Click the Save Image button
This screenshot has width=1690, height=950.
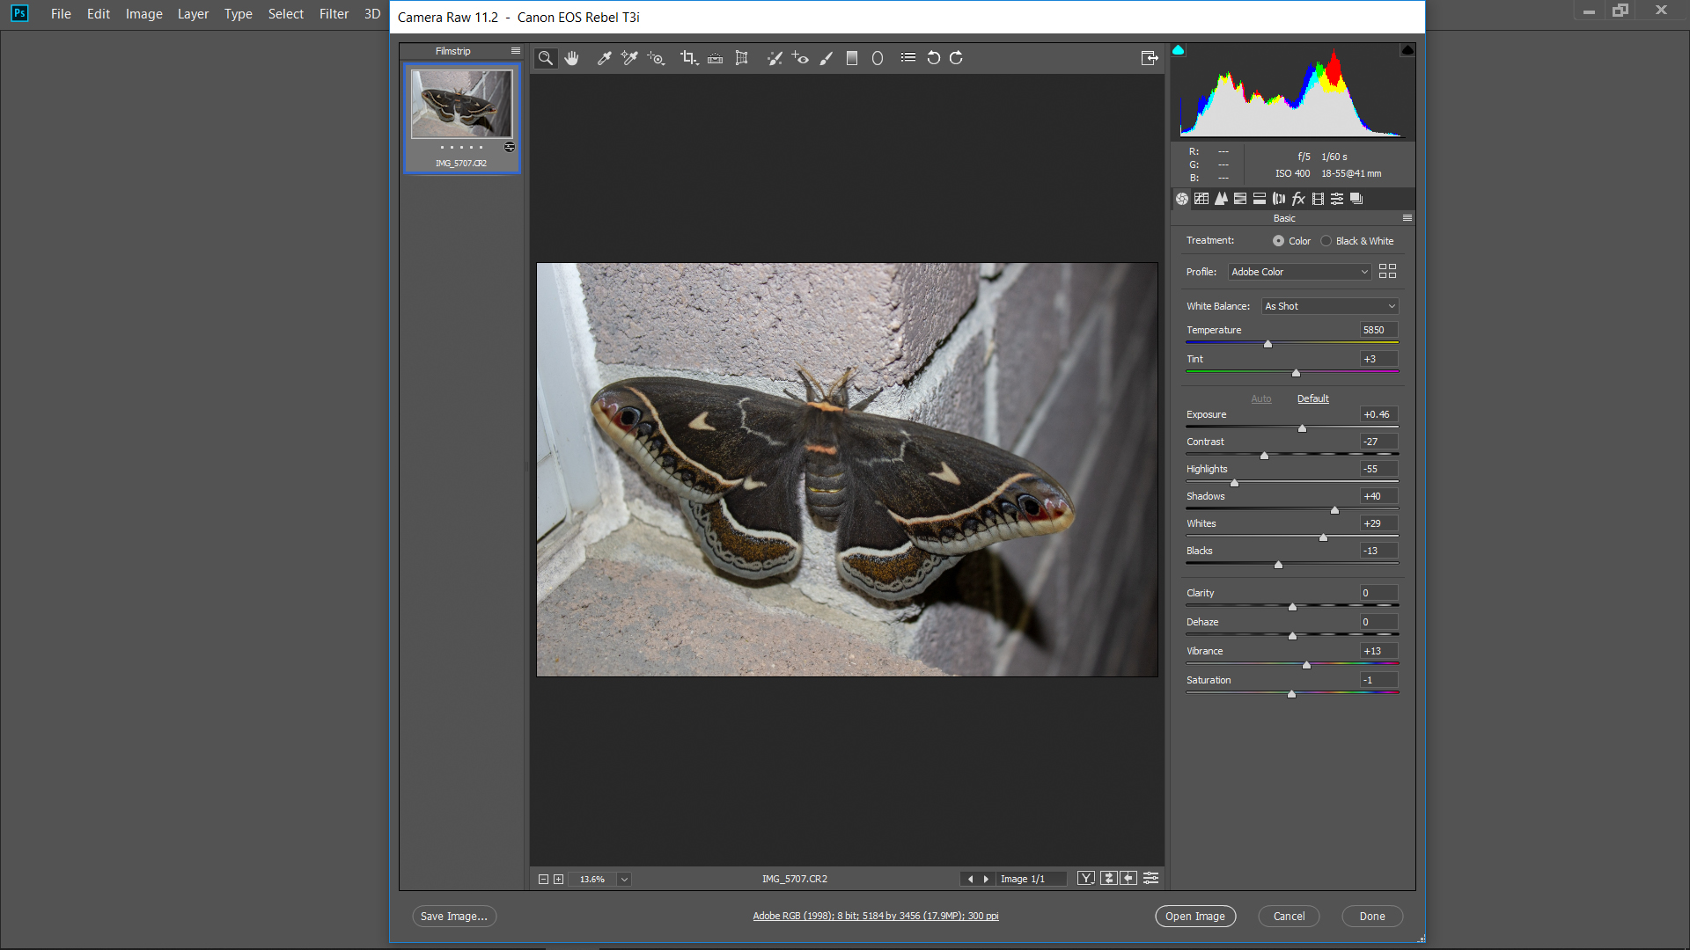click(452, 915)
